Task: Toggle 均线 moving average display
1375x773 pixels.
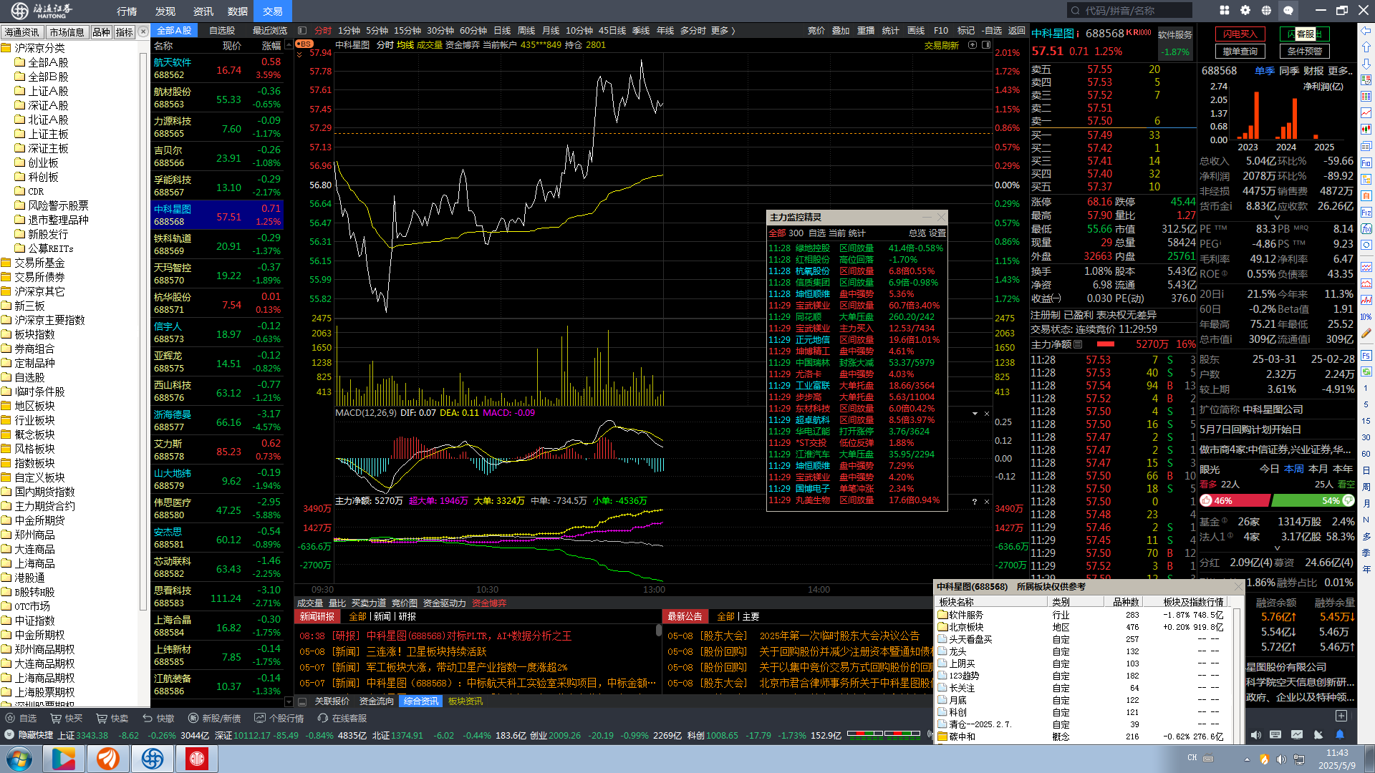Action: tap(405, 44)
